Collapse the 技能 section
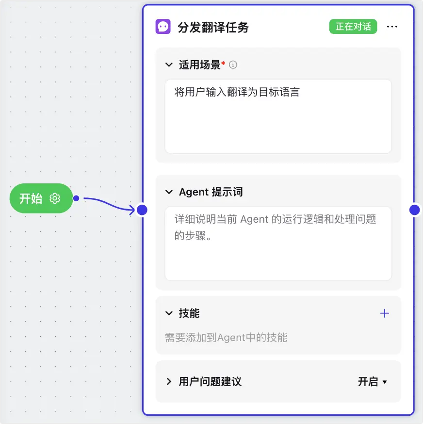The width and height of the screenshot is (423, 424). tap(168, 313)
